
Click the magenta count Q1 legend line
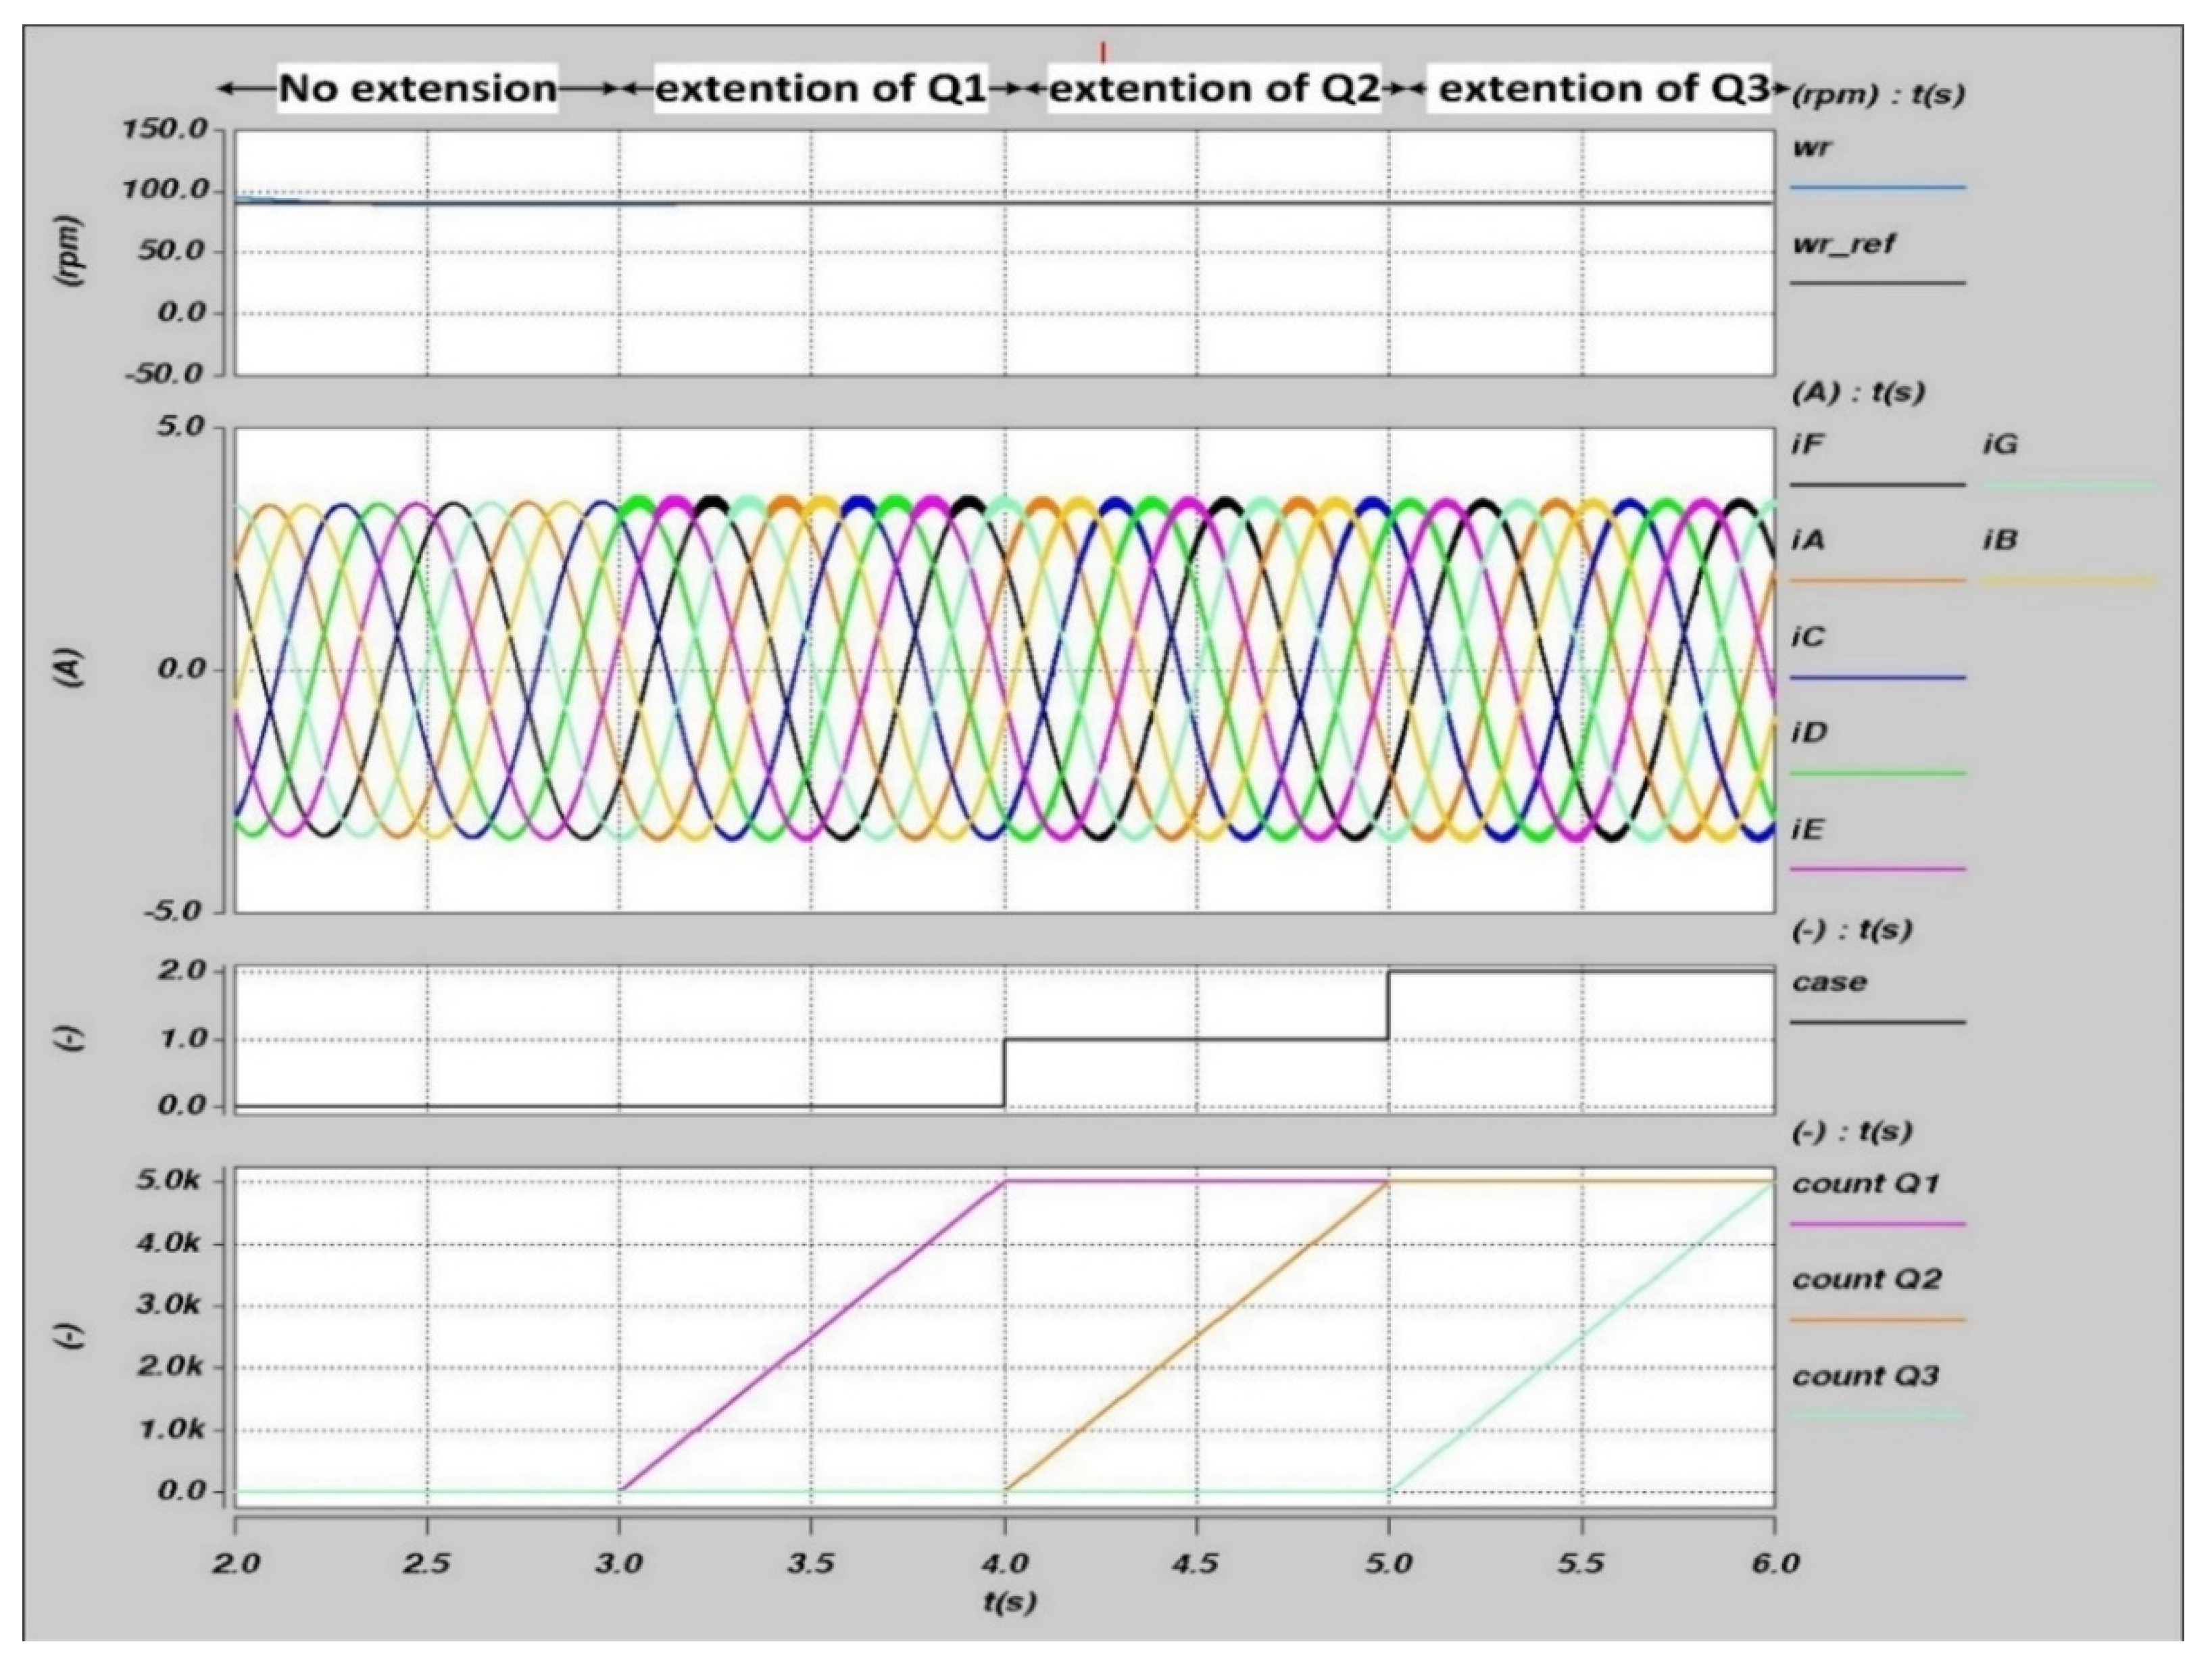[x=1877, y=1224]
